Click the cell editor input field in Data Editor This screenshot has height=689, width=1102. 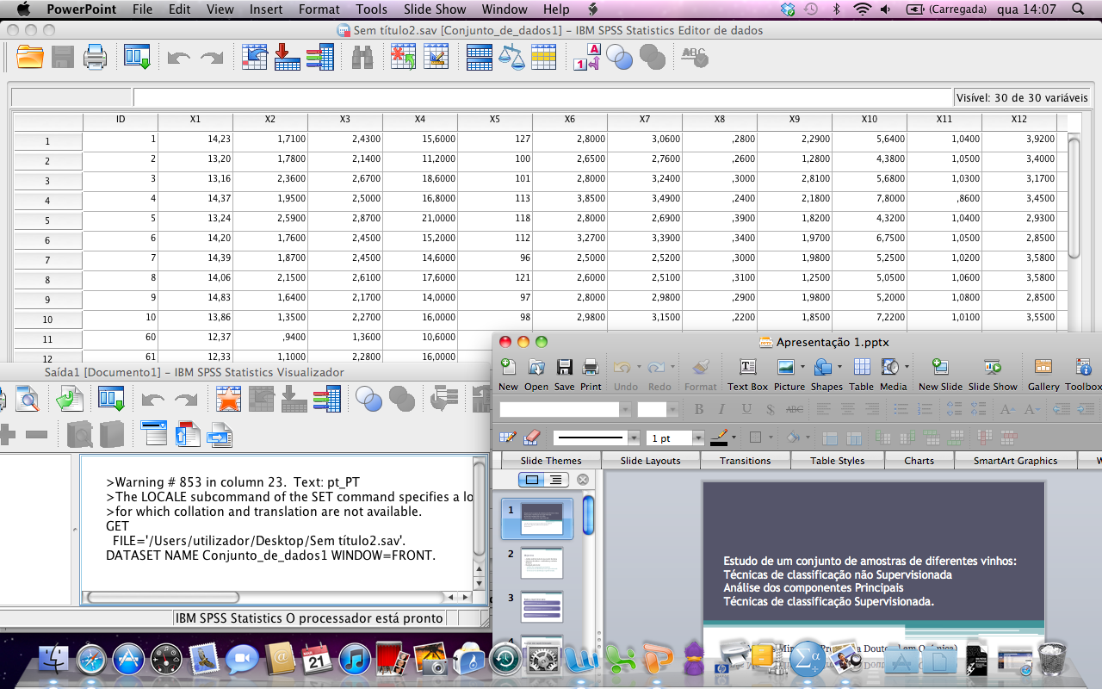(543, 97)
